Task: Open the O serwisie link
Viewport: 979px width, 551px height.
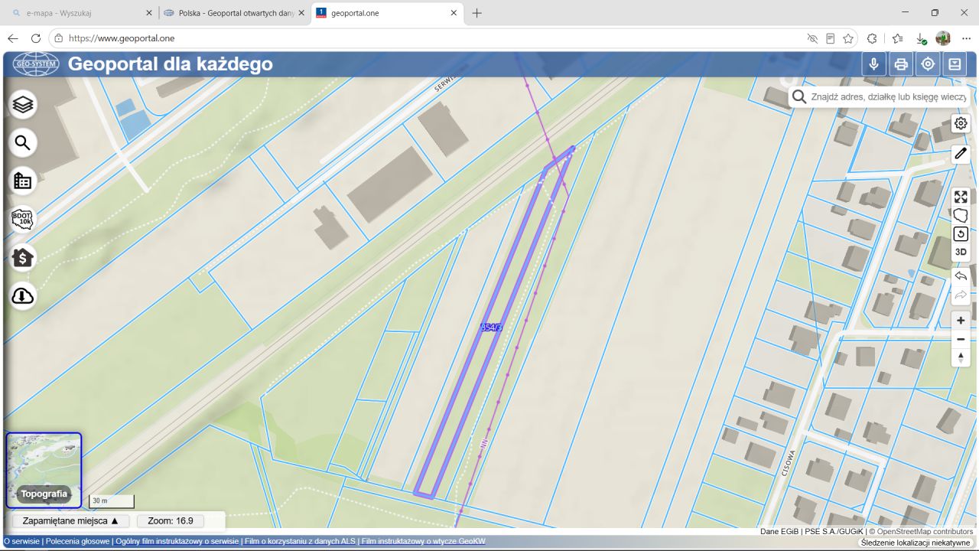Action: pyautogui.click(x=21, y=541)
